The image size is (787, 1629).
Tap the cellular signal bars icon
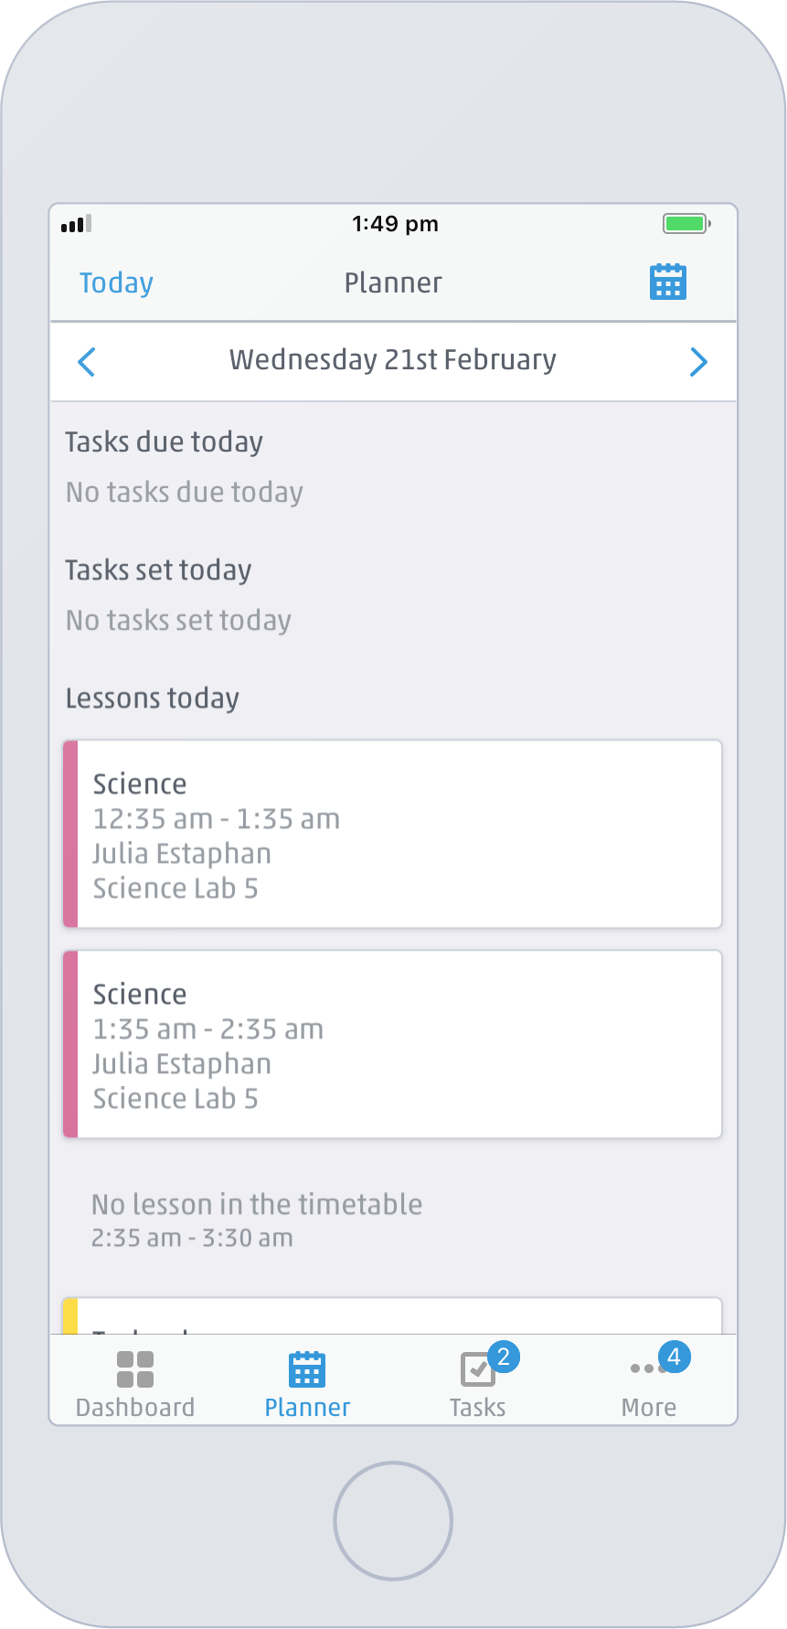pyautogui.click(x=76, y=224)
